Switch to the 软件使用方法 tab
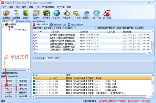The height and width of the screenshot is (103, 156). (x=39, y=21)
